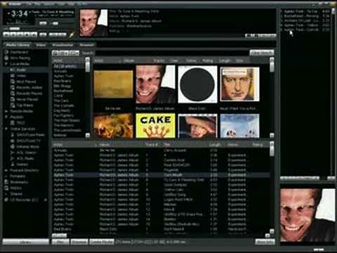Collapse the Online Services tree node
This screenshot has height=253, width=337.
6,129
